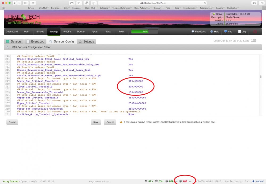Click Array Started status in footer
This screenshot has width=266, height=184.
click(x=11, y=181)
